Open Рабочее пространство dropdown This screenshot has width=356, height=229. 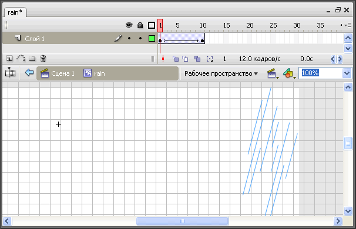pyautogui.click(x=221, y=73)
